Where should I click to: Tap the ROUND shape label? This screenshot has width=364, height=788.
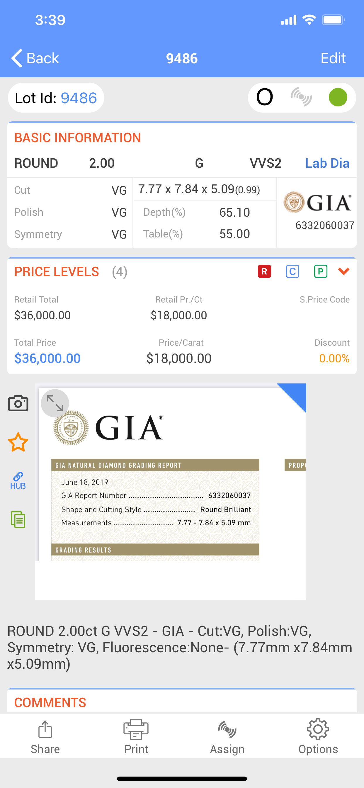click(36, 163)
